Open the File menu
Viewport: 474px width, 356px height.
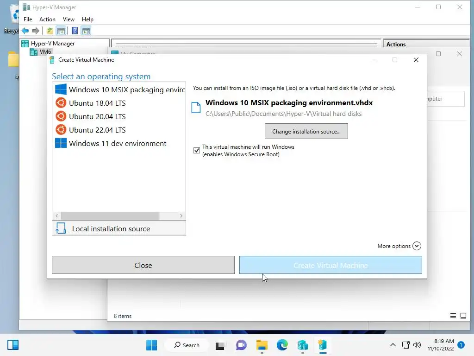pyautogui.click(x=28, y=19)
